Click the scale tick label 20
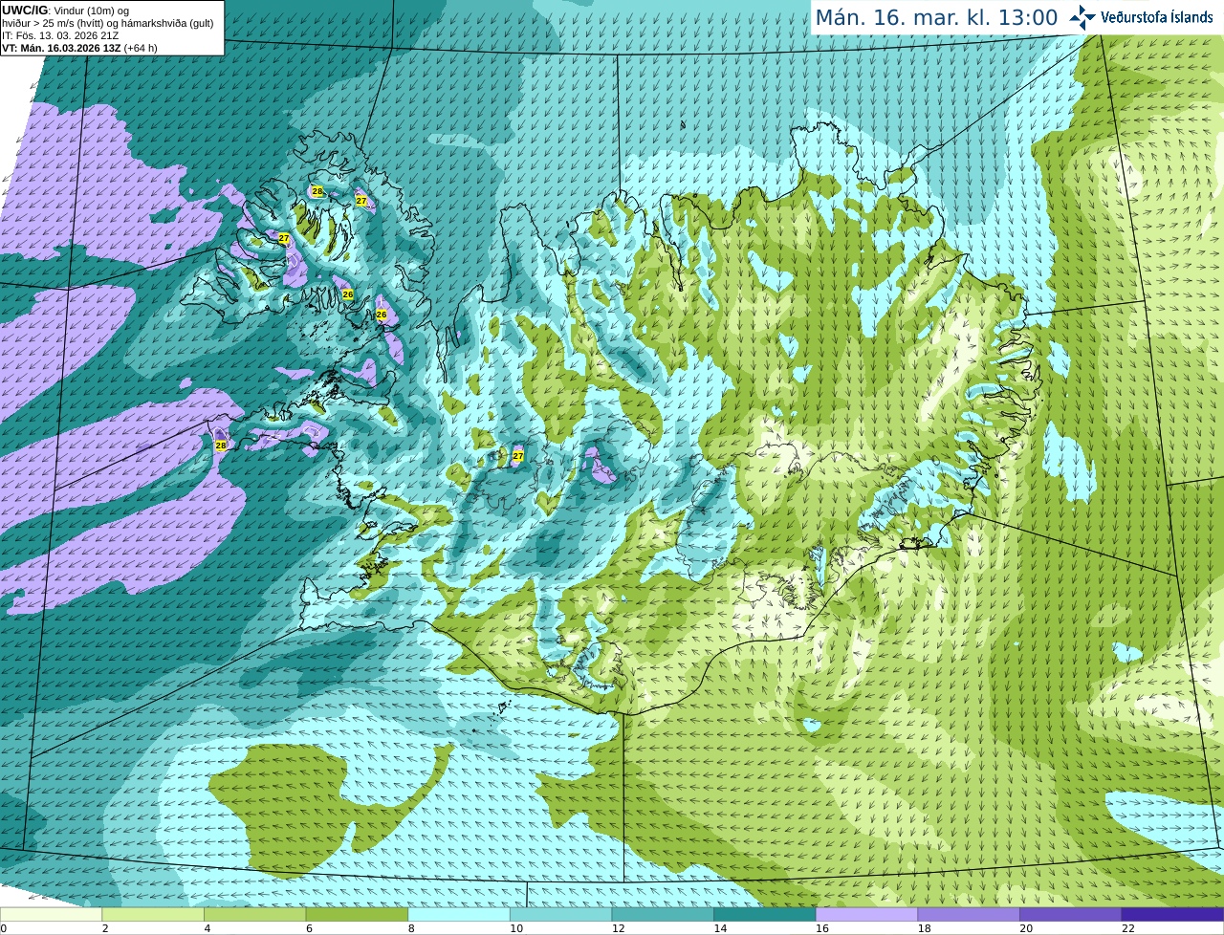 [1026, 928]
